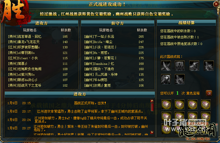Click the second-row warrior with blade icon
The height and width of the screenshot is (143, 220).
166,79
